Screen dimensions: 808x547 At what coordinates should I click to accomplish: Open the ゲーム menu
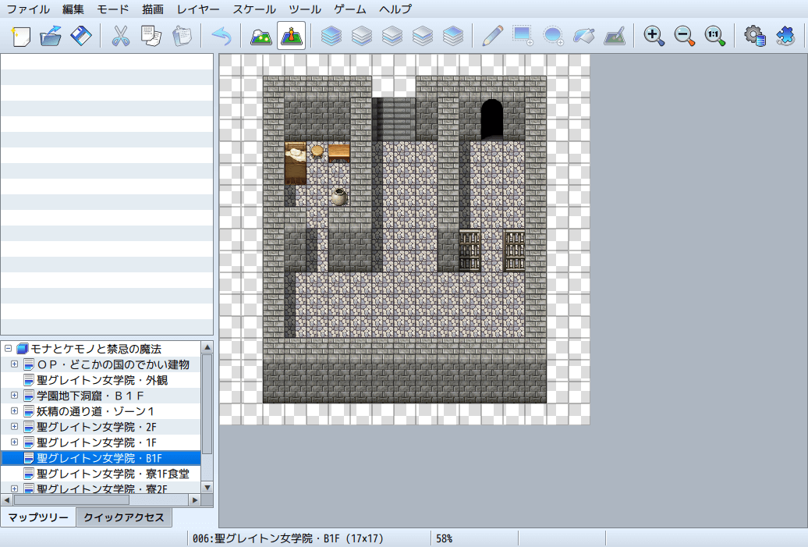[x=348, y=9]
